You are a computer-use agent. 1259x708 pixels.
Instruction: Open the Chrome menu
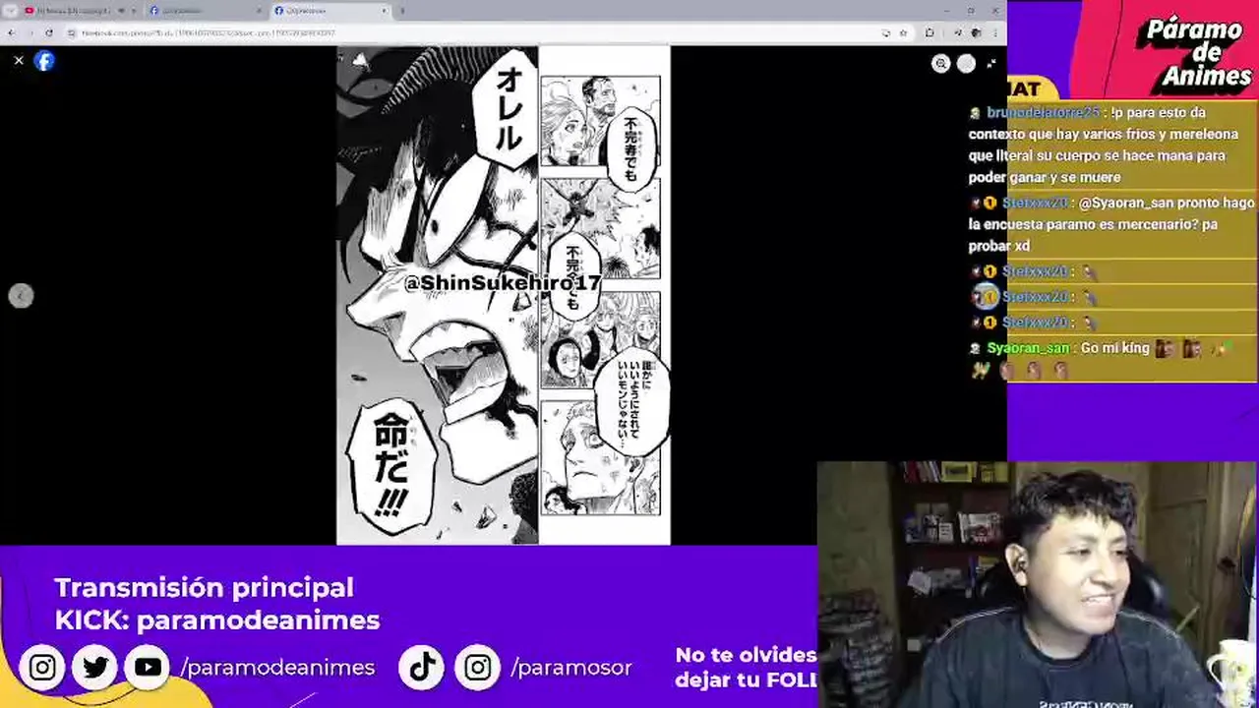(997, 32)
